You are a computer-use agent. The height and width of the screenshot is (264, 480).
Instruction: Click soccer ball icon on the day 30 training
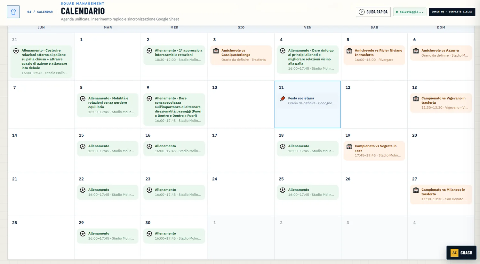coord(149,234)
